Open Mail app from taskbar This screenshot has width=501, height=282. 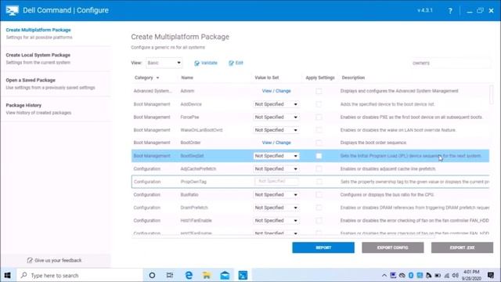[x=225, y=275]
